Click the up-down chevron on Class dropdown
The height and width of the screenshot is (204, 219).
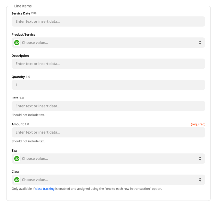point(200,180)
